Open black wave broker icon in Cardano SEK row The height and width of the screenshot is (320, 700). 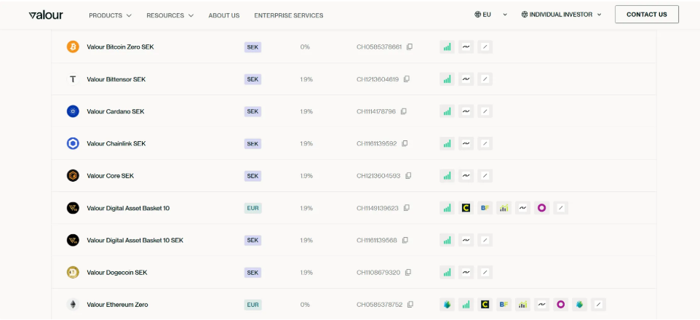466,111
